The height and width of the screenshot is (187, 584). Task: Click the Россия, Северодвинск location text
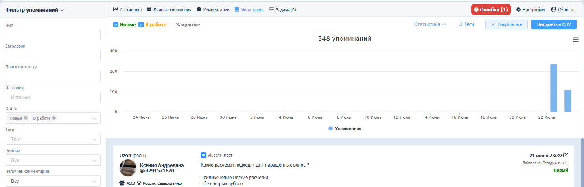(163, 183)
